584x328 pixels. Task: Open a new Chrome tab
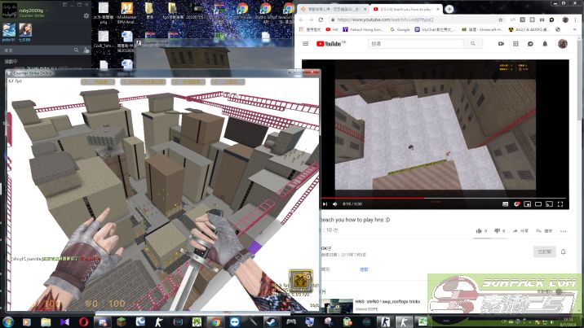[x=449, y=9]
